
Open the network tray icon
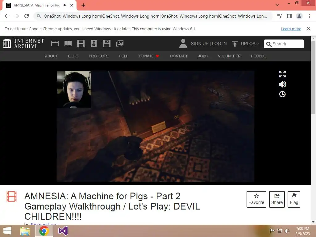tap(279, 231)
